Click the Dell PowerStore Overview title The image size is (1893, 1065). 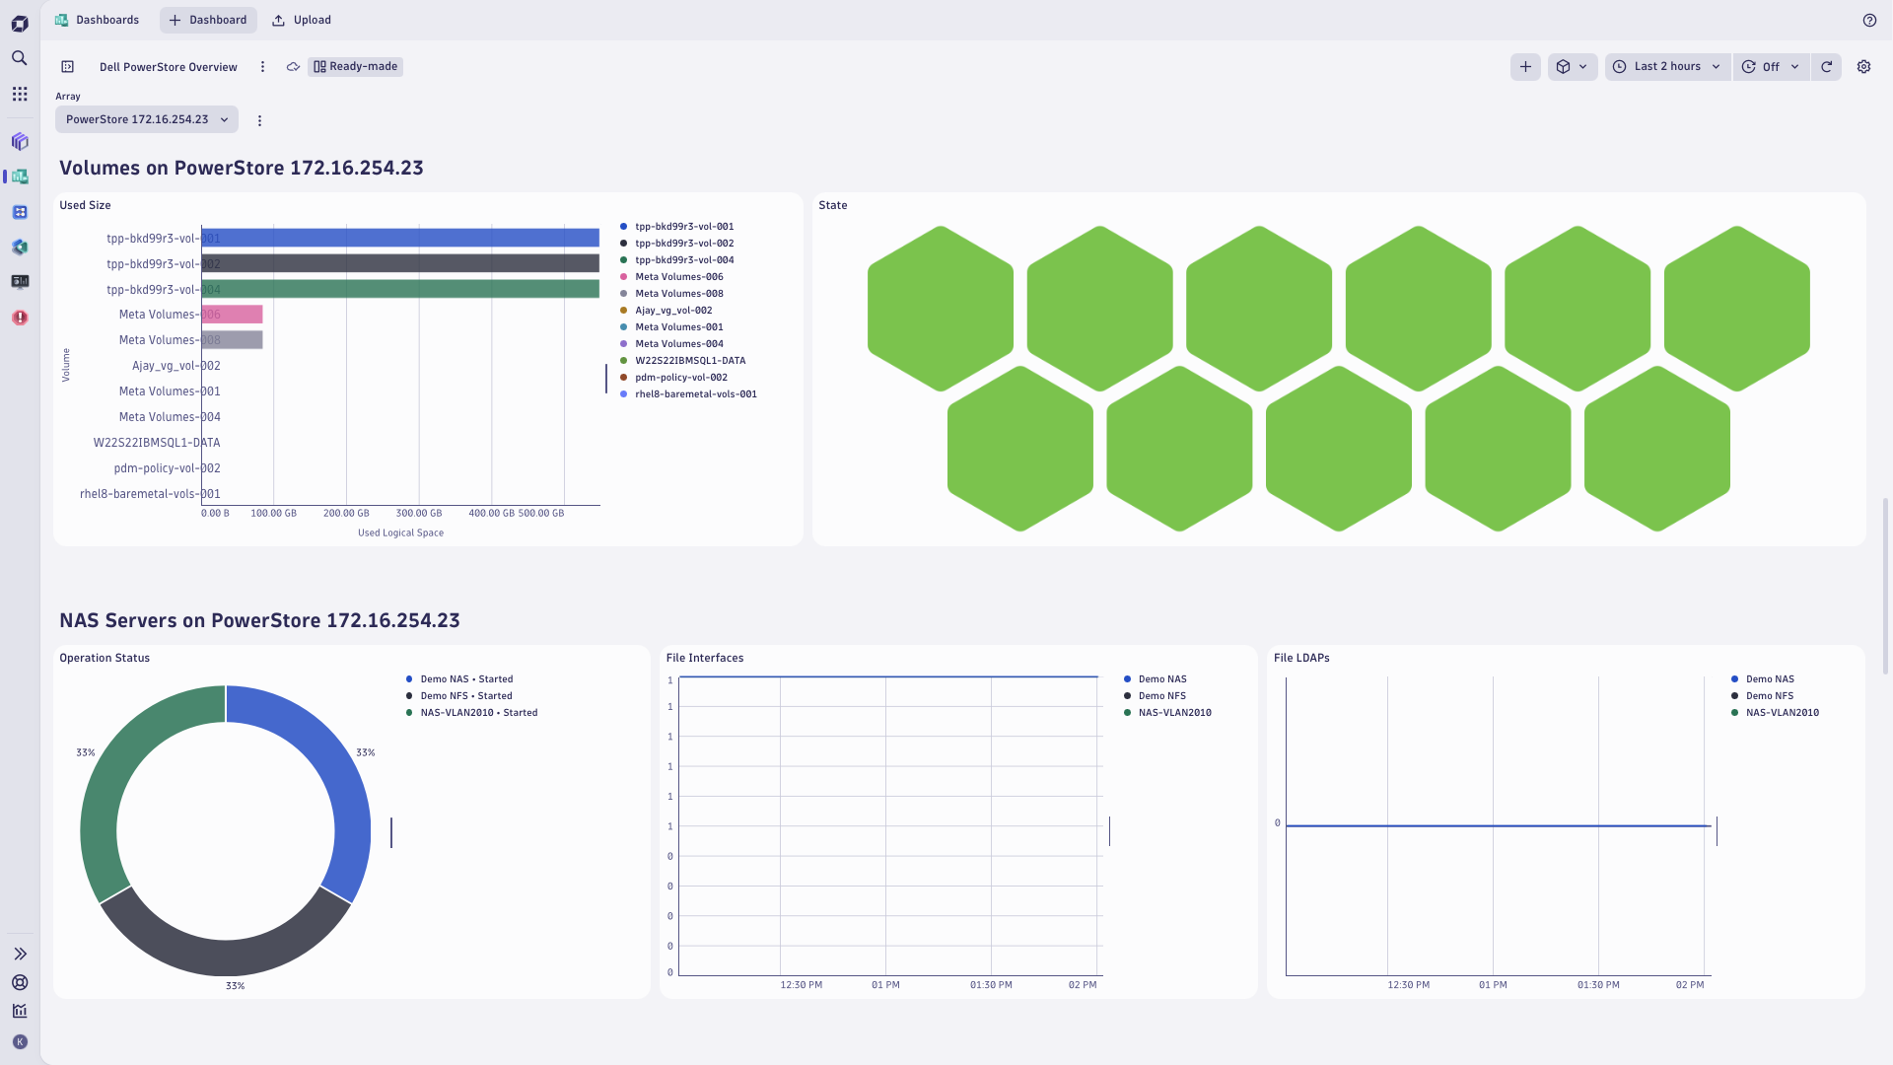point(169,67)
